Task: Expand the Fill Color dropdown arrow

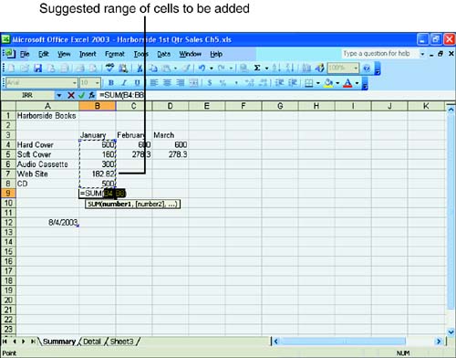Action: tap(337, 83)
